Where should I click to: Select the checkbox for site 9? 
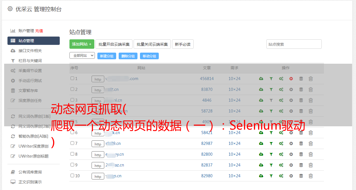72,165
